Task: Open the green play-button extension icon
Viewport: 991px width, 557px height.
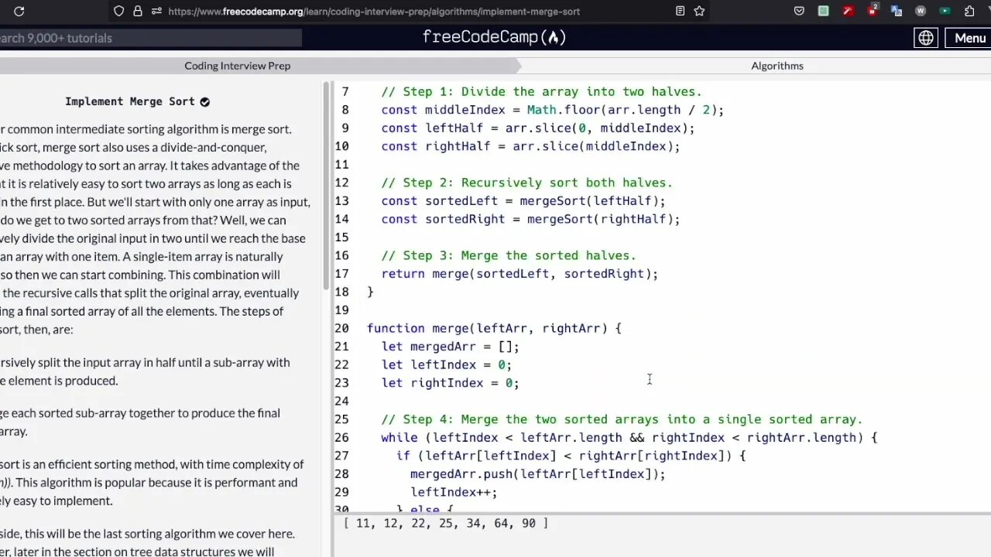Action: [x=945, y=11]
